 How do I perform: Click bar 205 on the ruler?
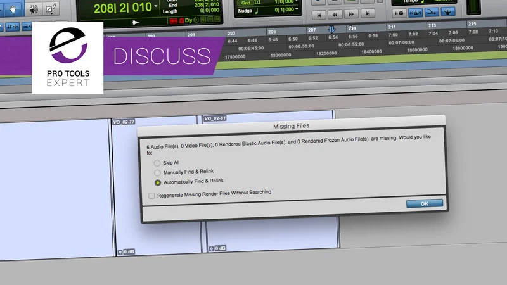[x=272, y=32]
